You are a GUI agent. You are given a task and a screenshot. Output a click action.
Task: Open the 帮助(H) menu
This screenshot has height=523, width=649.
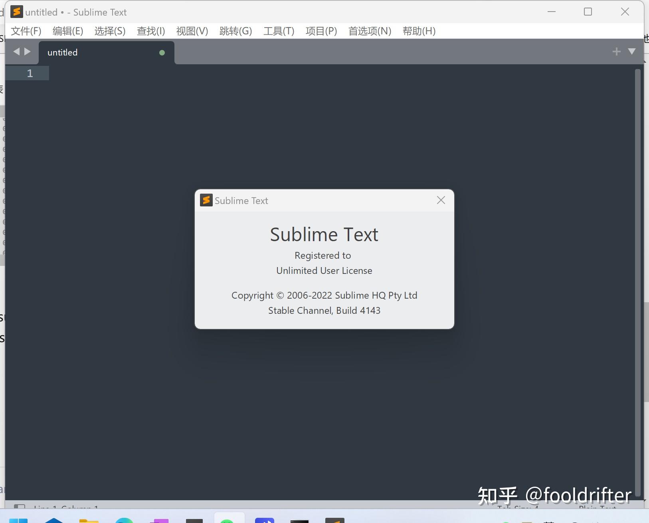click(x=418, y=31)
